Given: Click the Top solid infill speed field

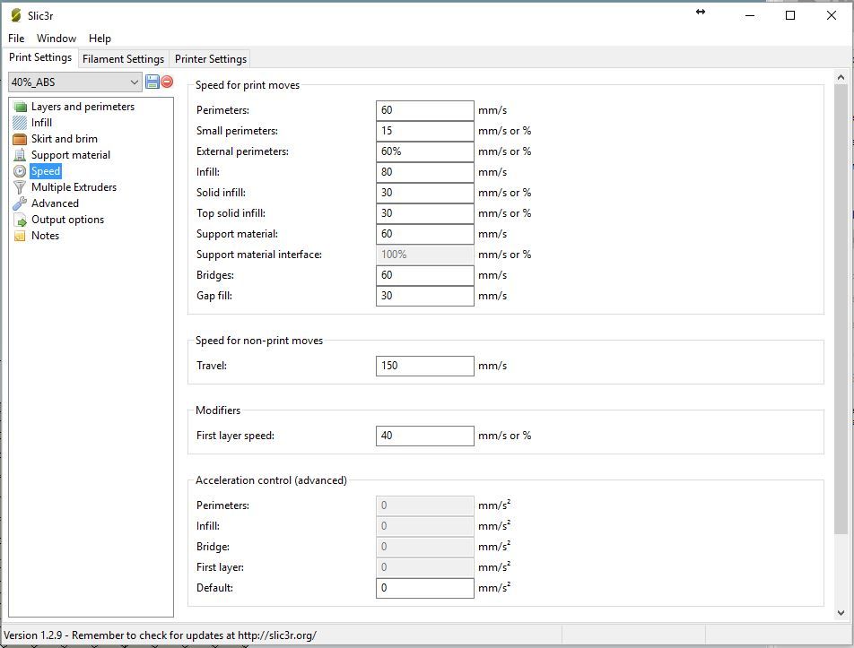Looking at the screenshot, I should (425, 214).
